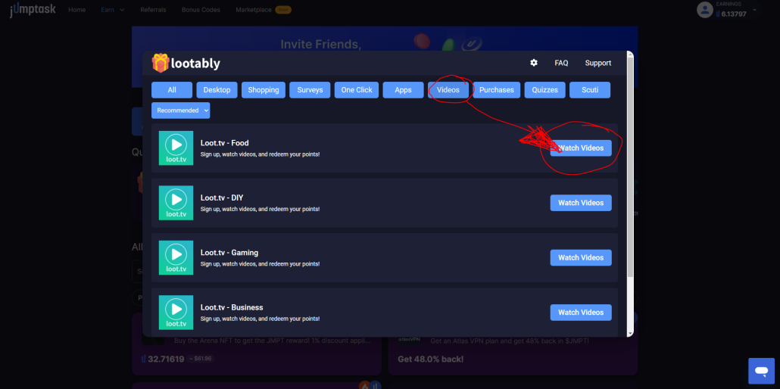
Task: Open the Lootably settings gear icon
Action: [534, 63]
